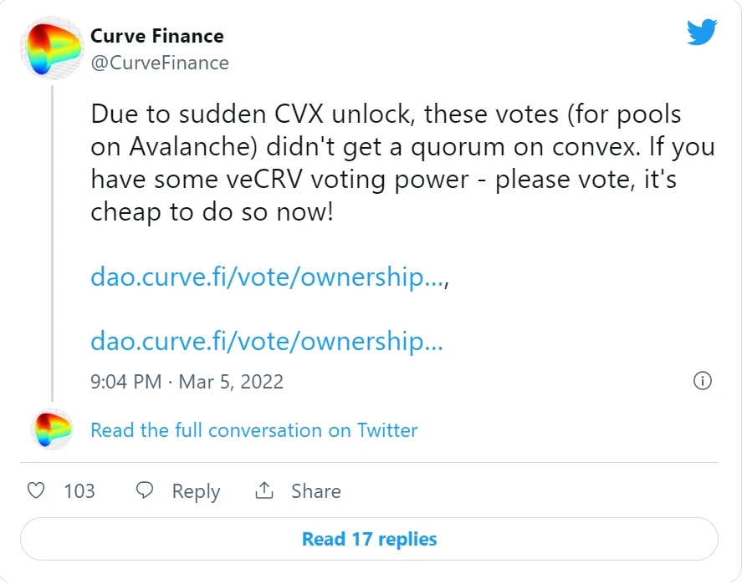The width and height of the screenshot is (742, 584).
Task: Click the speech bubble reply icon
Action: pyautogui.click(x=145, y=490)
